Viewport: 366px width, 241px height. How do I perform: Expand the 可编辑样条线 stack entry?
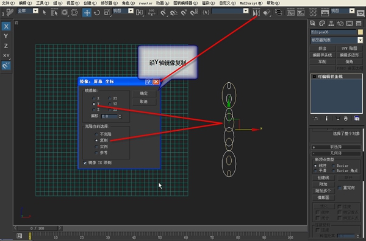314,77
